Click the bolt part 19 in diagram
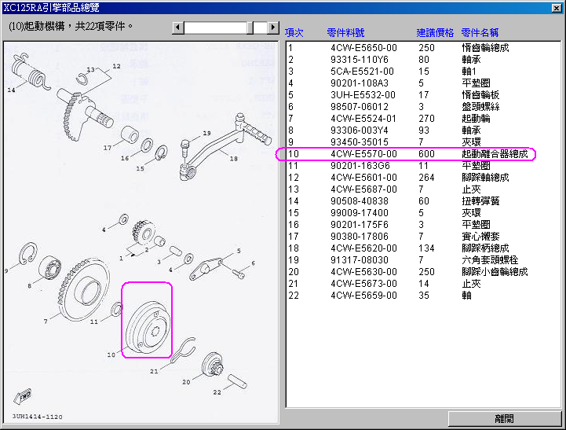 (x=184, y=149)
